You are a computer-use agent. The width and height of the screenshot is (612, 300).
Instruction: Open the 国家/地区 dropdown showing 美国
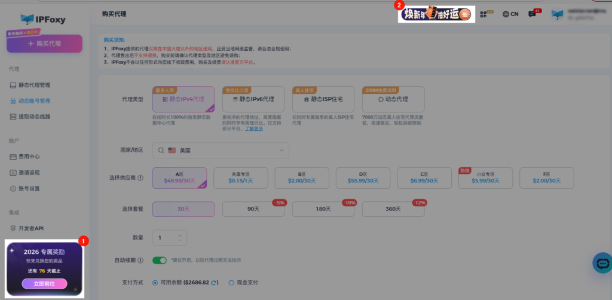pyautogui.click(x=220, y=151)
